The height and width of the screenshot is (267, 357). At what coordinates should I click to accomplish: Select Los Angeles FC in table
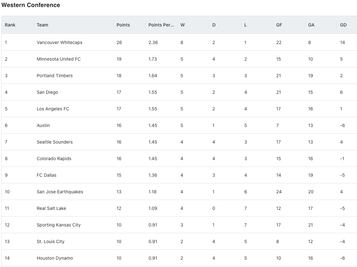pos(53,109)
